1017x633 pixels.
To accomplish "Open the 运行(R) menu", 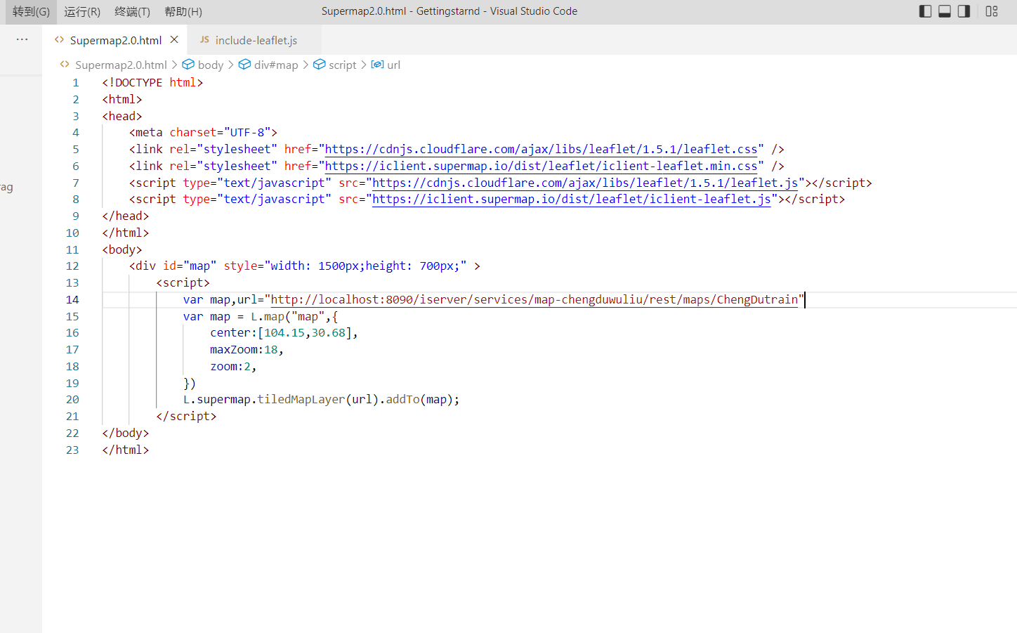I will click(x=82, y=12).
